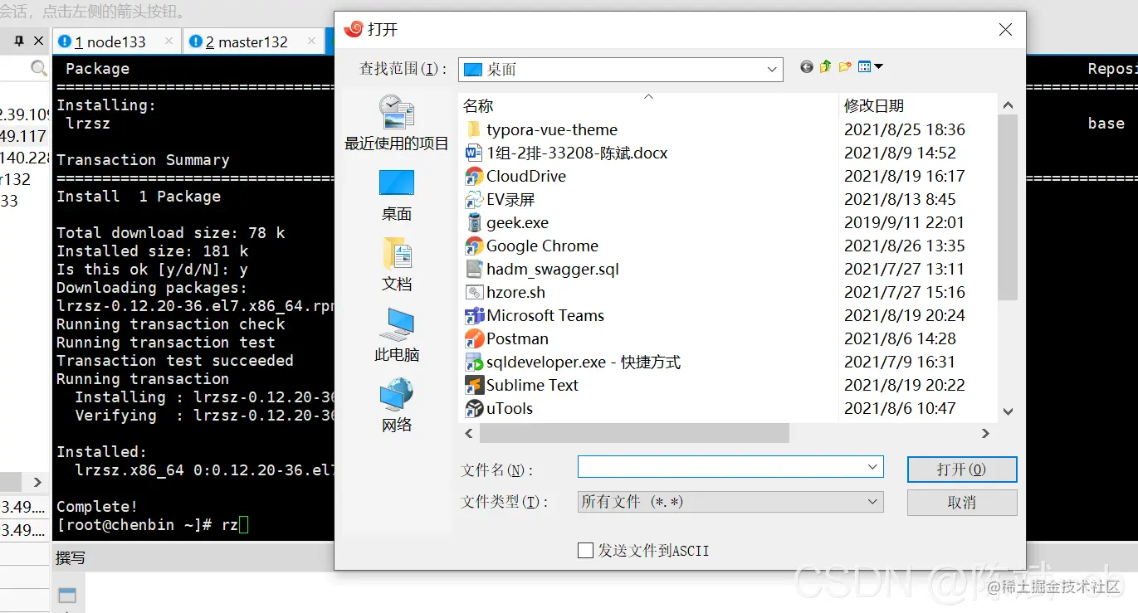
Task: Click the file list scroll up arrow
Action: coord(1008,105)
